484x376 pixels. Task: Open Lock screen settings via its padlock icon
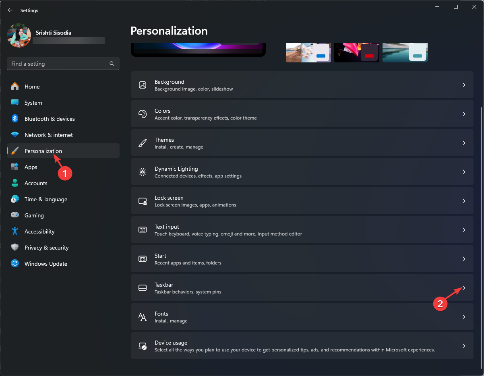(x=143, y=201)
